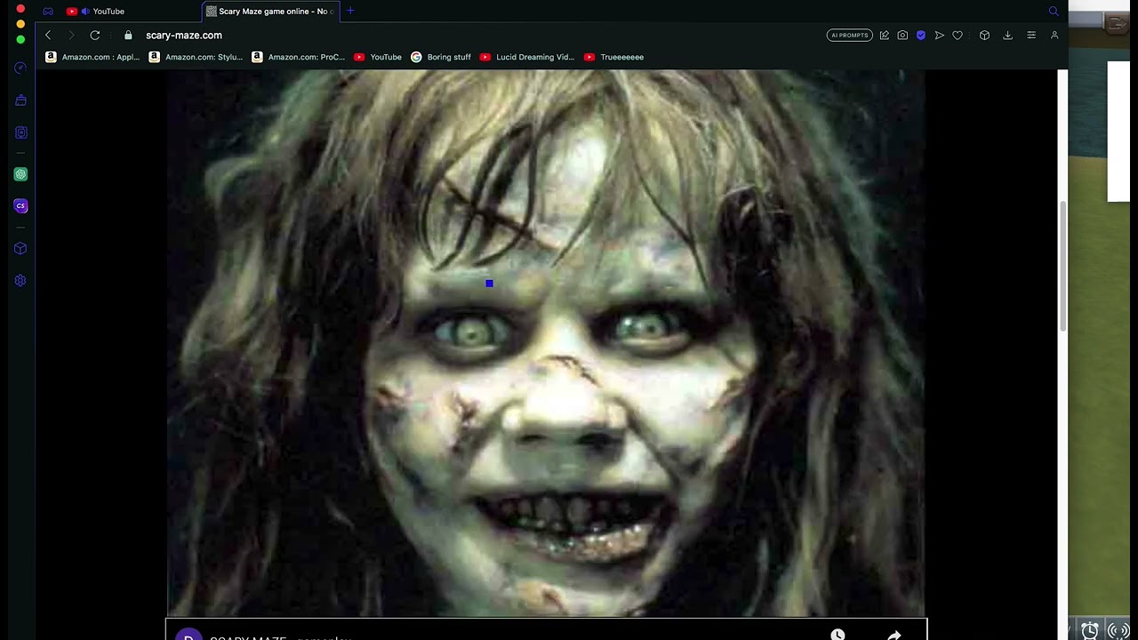Click the alarm clock icon in background window
This screenshot has width=1138, height=640.
[1090, 630]
